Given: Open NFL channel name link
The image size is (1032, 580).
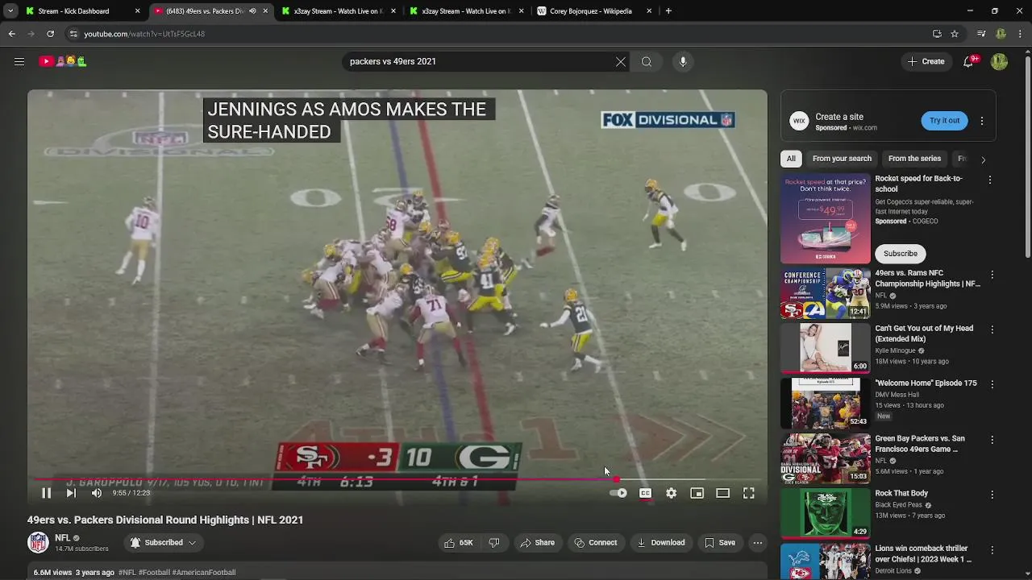Looking at the screenshot, I should click(x=63, y=538).
